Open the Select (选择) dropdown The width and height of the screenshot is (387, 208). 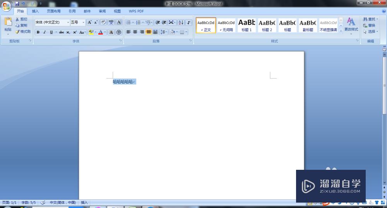pyautogui.click(x=370, y=32)
